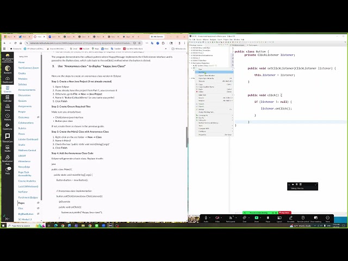Open Annotate in the Zoom toolbar
Viewport: 348px width, 261px height.
click(x=291, y=219)
